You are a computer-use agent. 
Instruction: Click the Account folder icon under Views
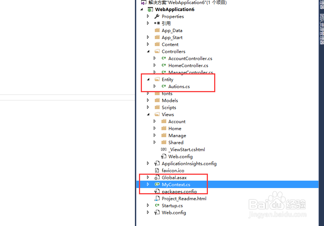click(x=164, y=121)
